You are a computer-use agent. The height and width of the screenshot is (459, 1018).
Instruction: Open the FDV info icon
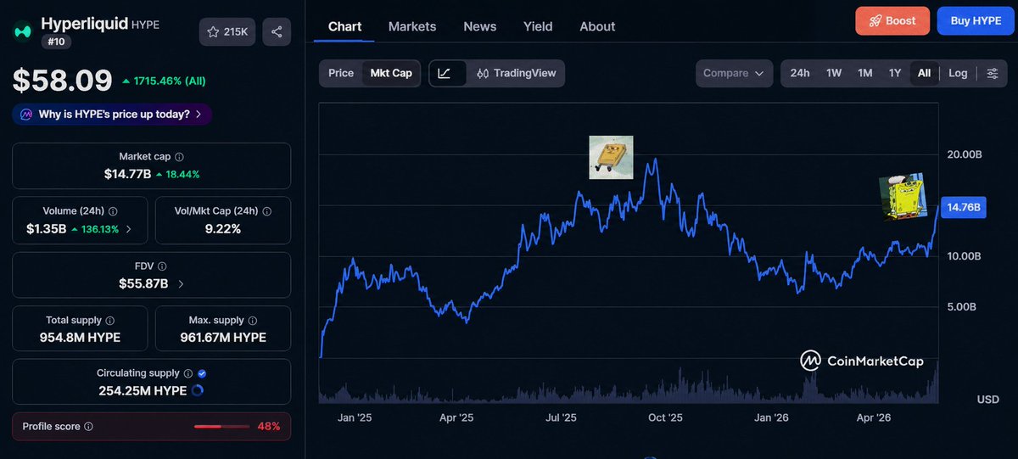click(x=162, y=266)
